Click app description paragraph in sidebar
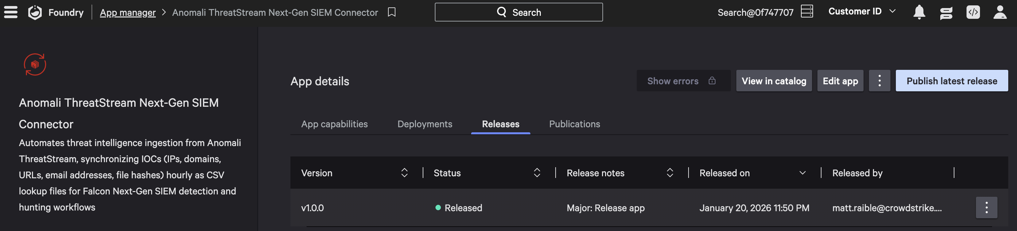 [130, 175]
